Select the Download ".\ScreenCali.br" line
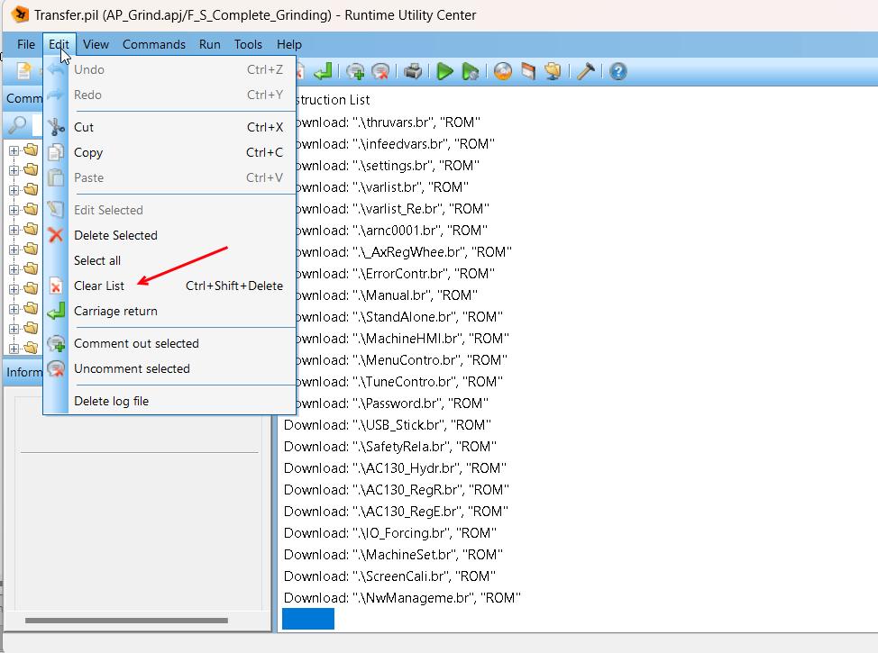Viewport: 878px width, 653px height. pos(389,576)
